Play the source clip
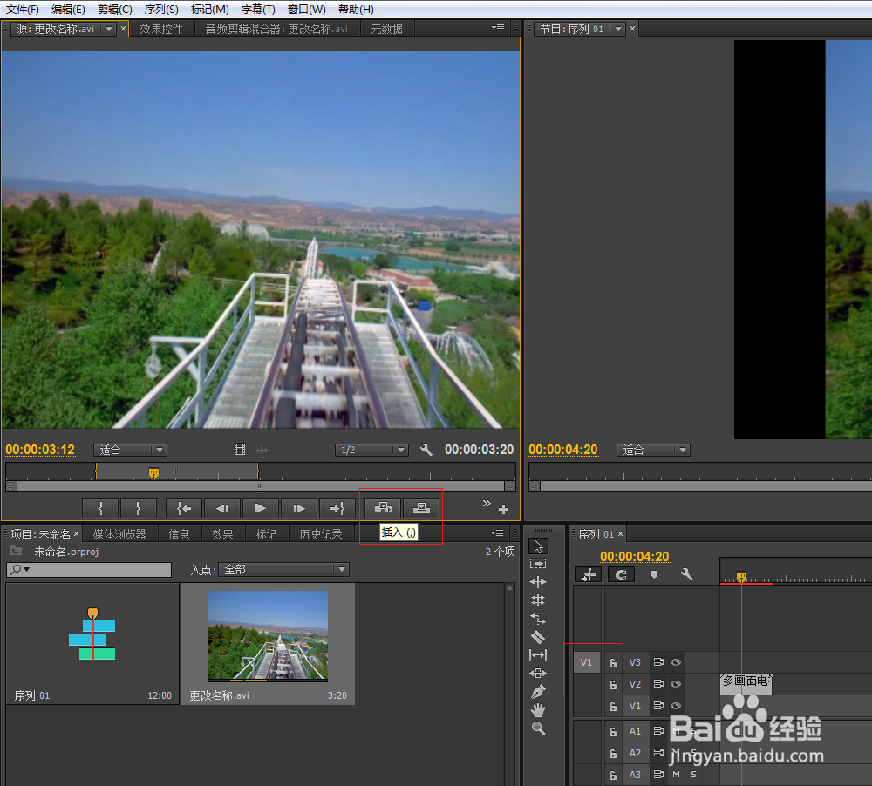The image size is (872, 786). [x=260, y=508]
